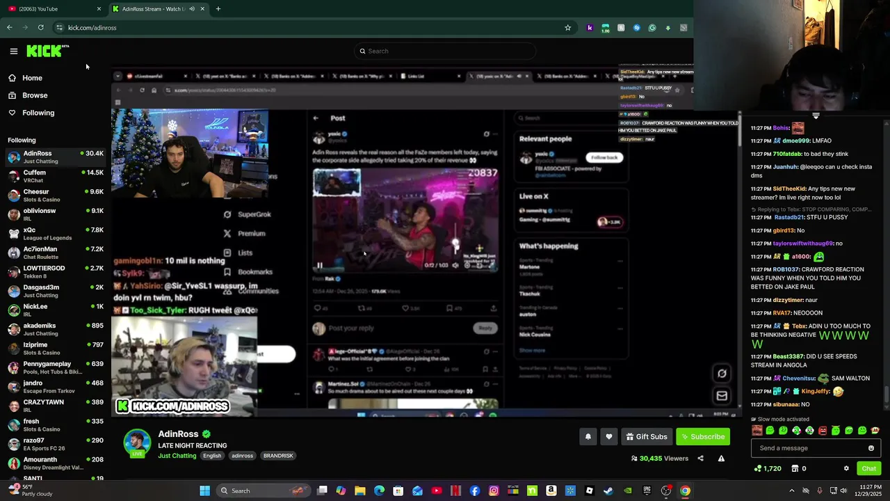Click the Windows taskbar Search box

tap(264, 491)
